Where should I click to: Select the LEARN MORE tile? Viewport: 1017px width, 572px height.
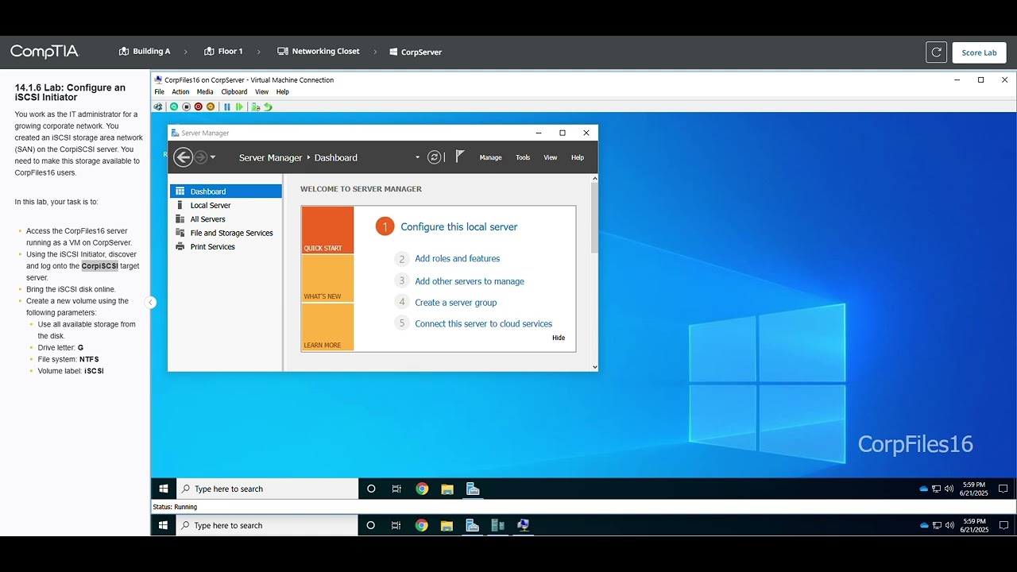click(327, 327)
